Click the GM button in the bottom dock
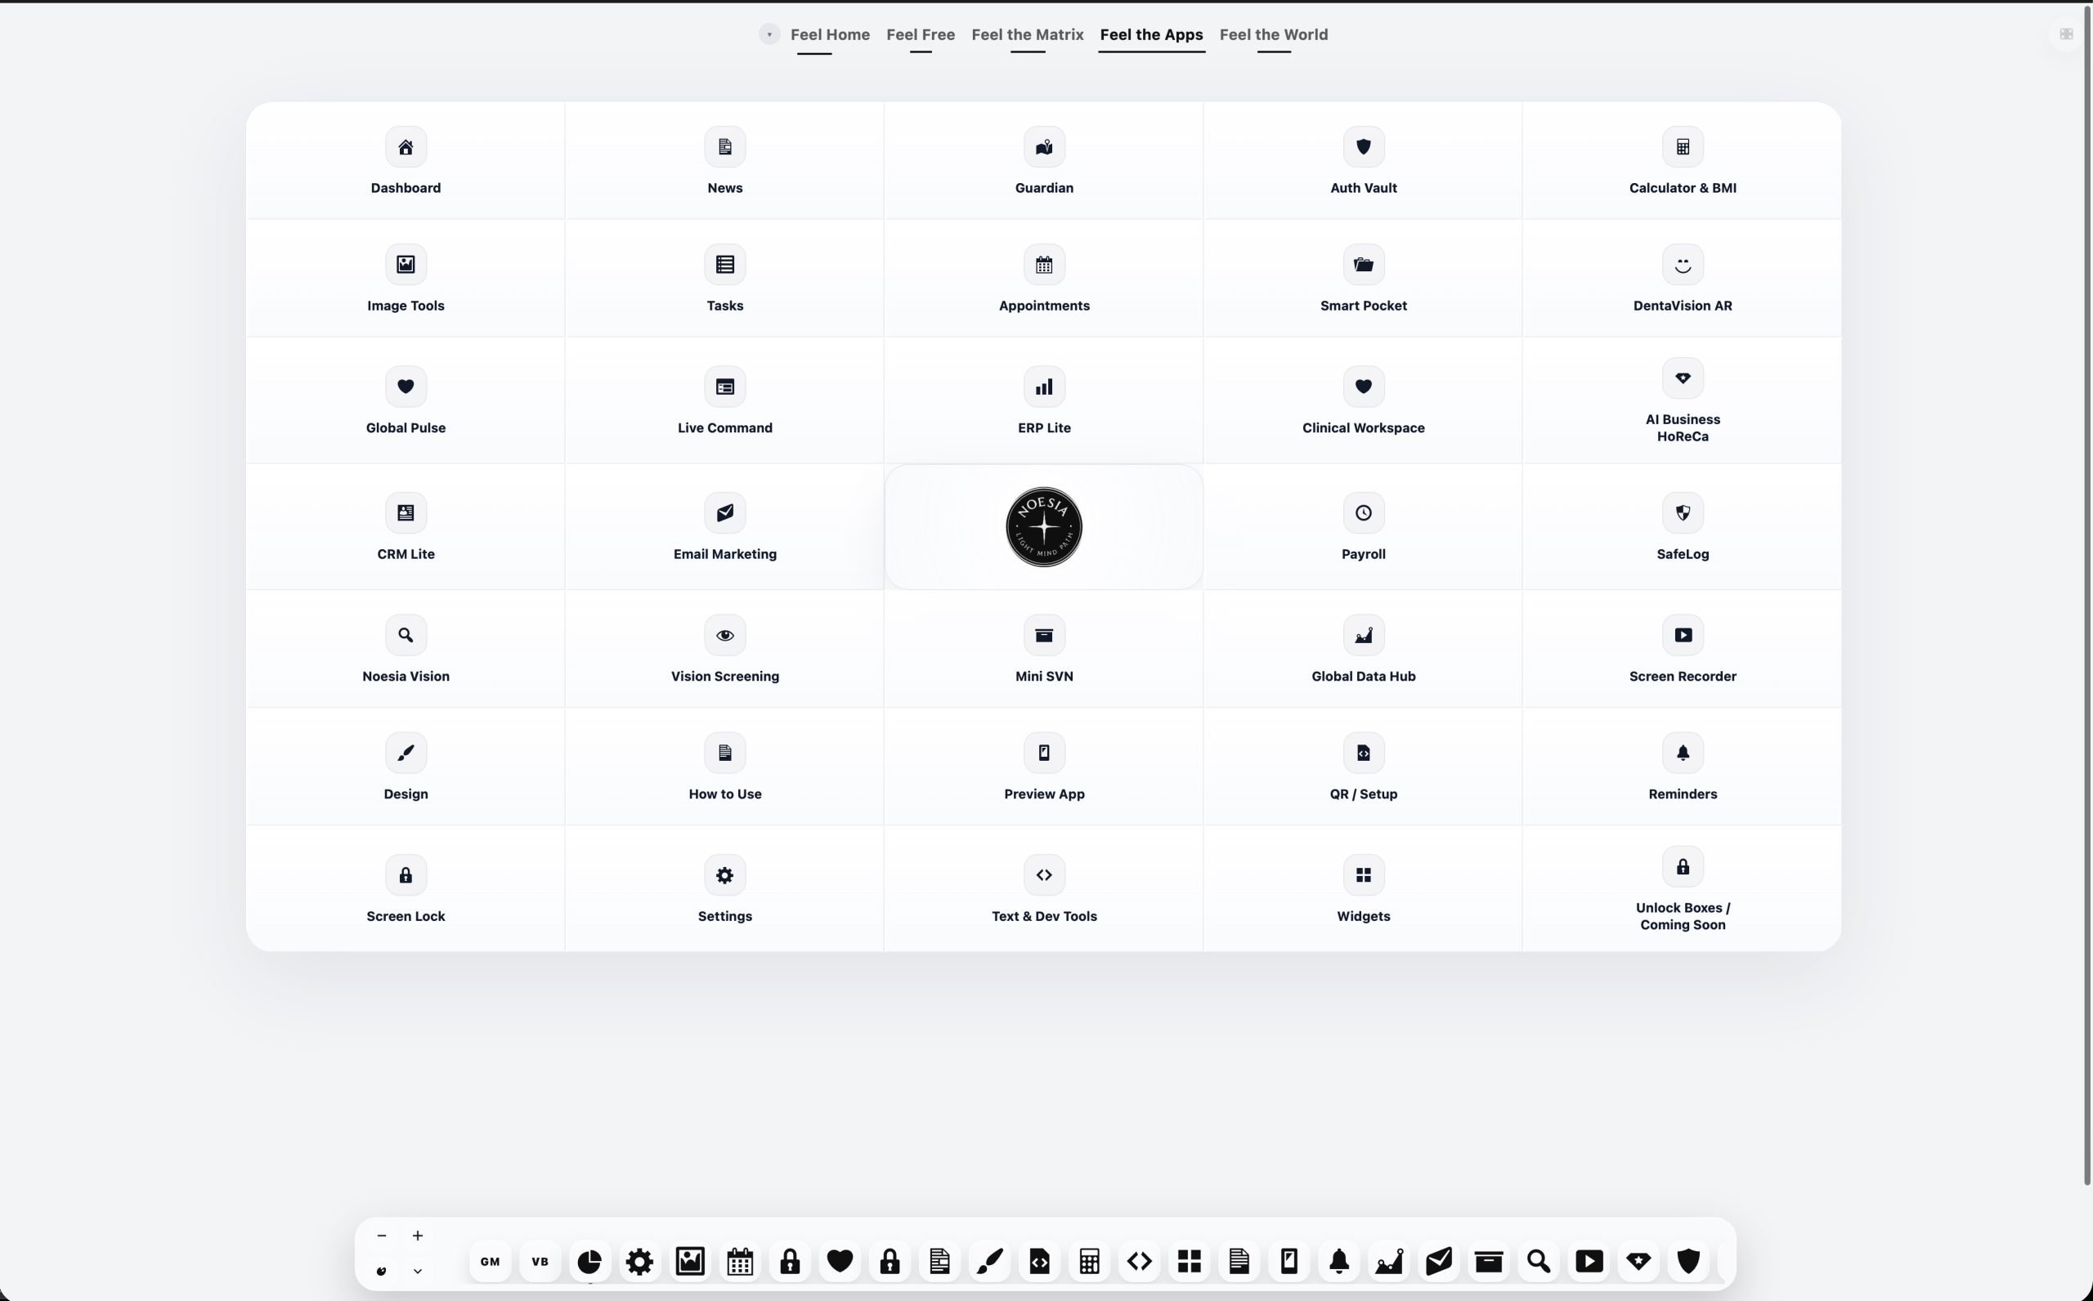This screenshot has height=1301, width=2093. (491, 1262)
